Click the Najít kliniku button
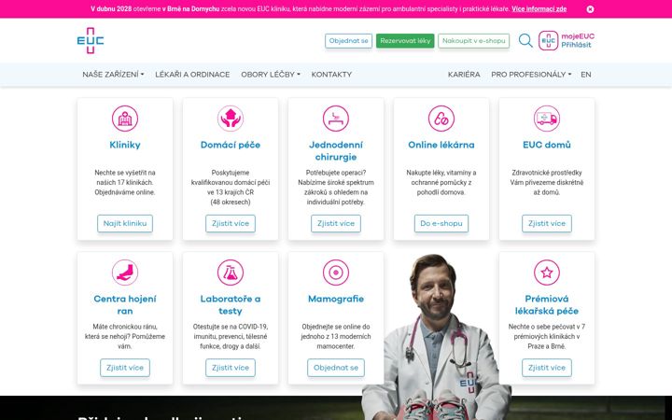The height and width of the screenshot is (420, 672). (x=125, y=223)
